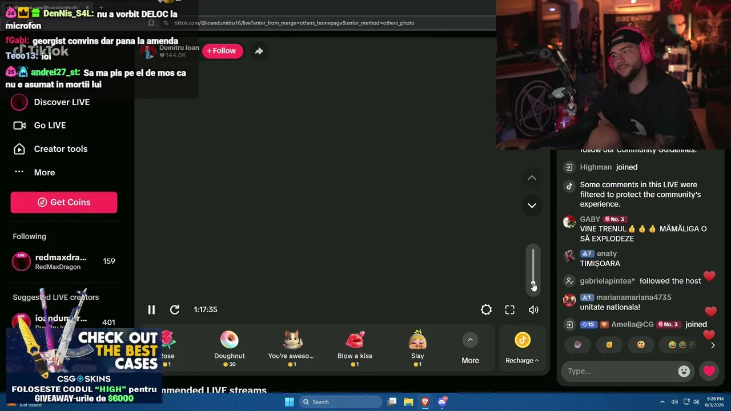
Task: Open the Recharge coins dropdown
Action: click(522, 349)
